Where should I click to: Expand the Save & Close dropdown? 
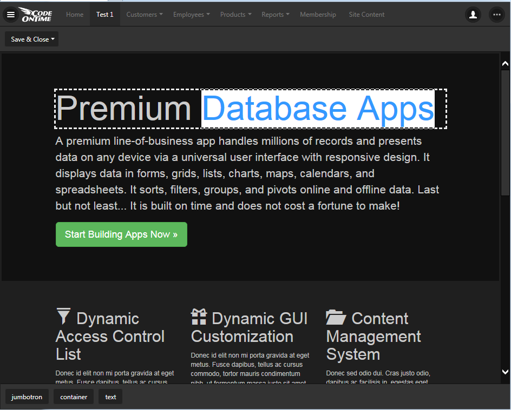(32, 39)
